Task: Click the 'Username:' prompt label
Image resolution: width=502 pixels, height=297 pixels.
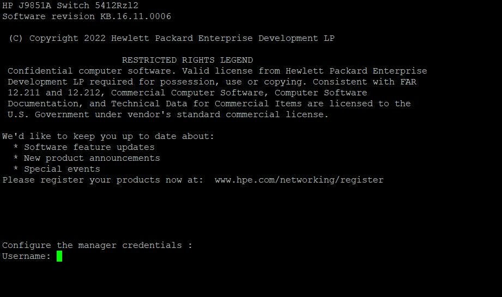Action: coord(27,256)
